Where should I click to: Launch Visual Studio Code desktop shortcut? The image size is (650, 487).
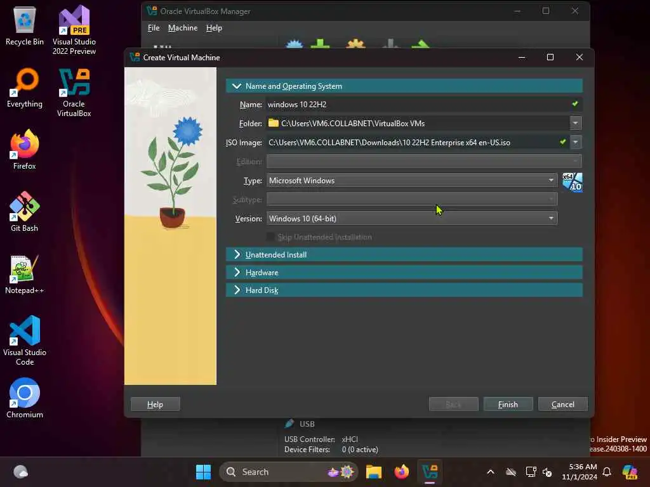(25, 341)
